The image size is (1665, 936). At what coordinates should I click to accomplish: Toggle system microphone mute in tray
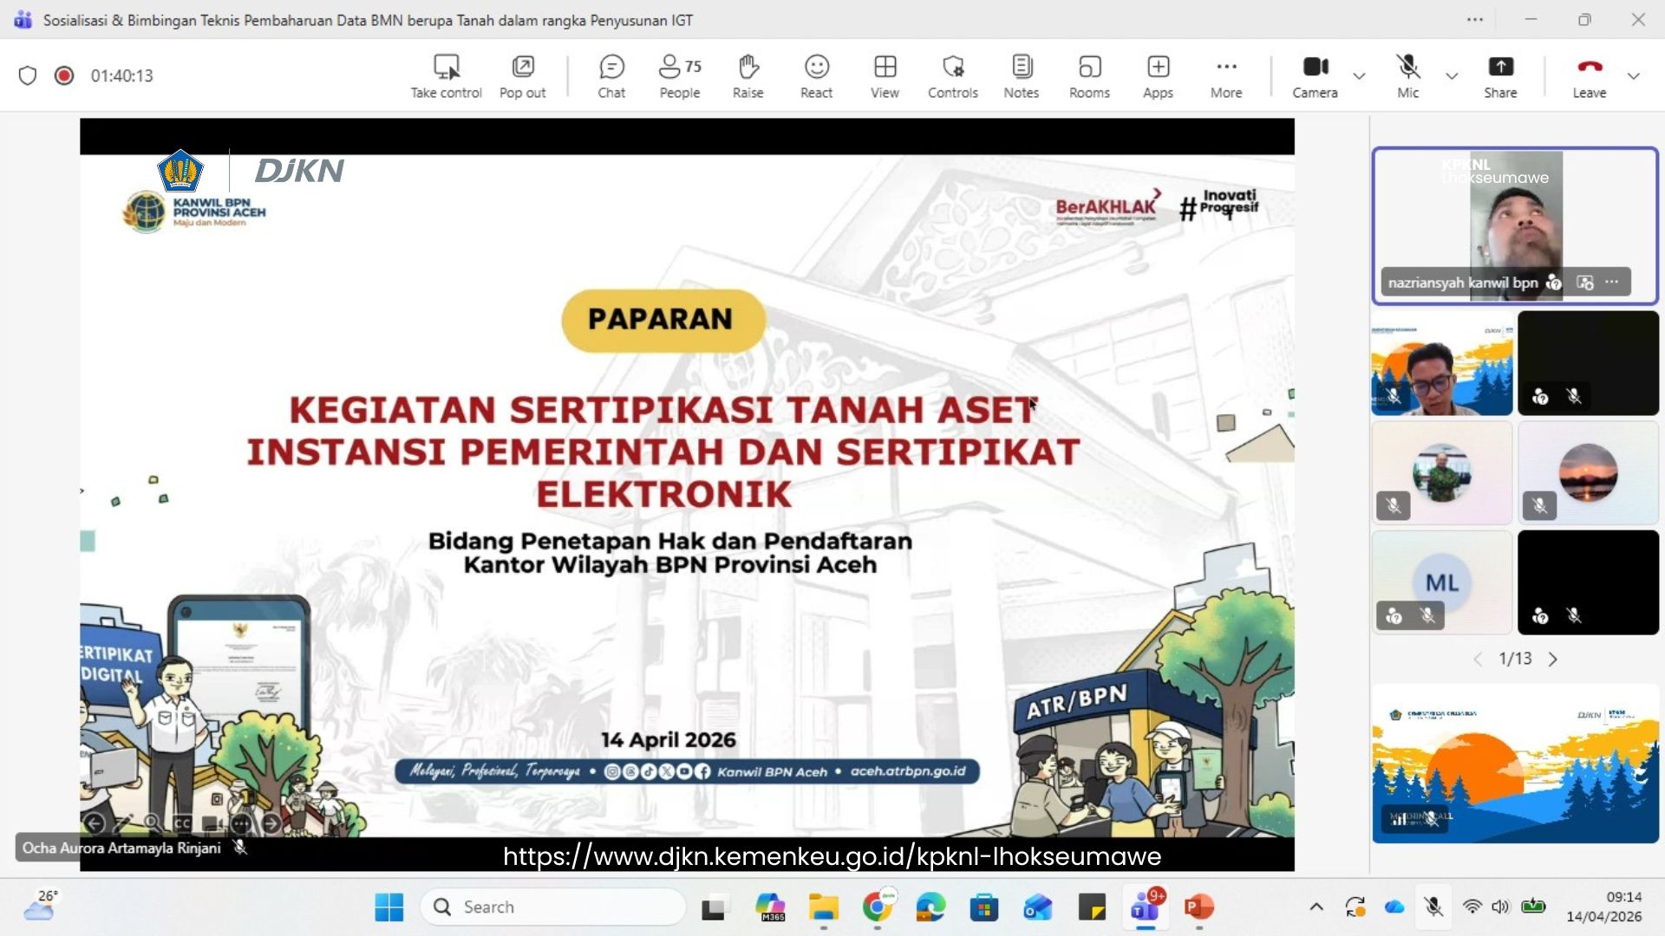(x=1433, y=907)
